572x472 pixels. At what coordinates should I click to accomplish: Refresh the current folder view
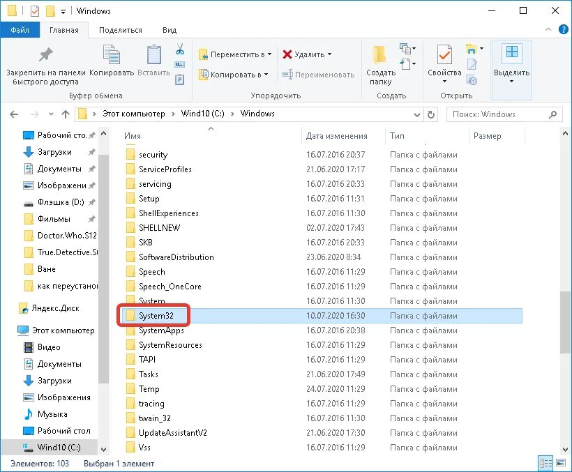(431, 114)
